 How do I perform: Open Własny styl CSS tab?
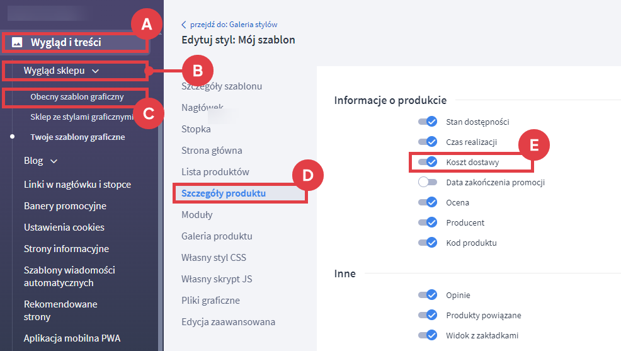click(214, 258)
